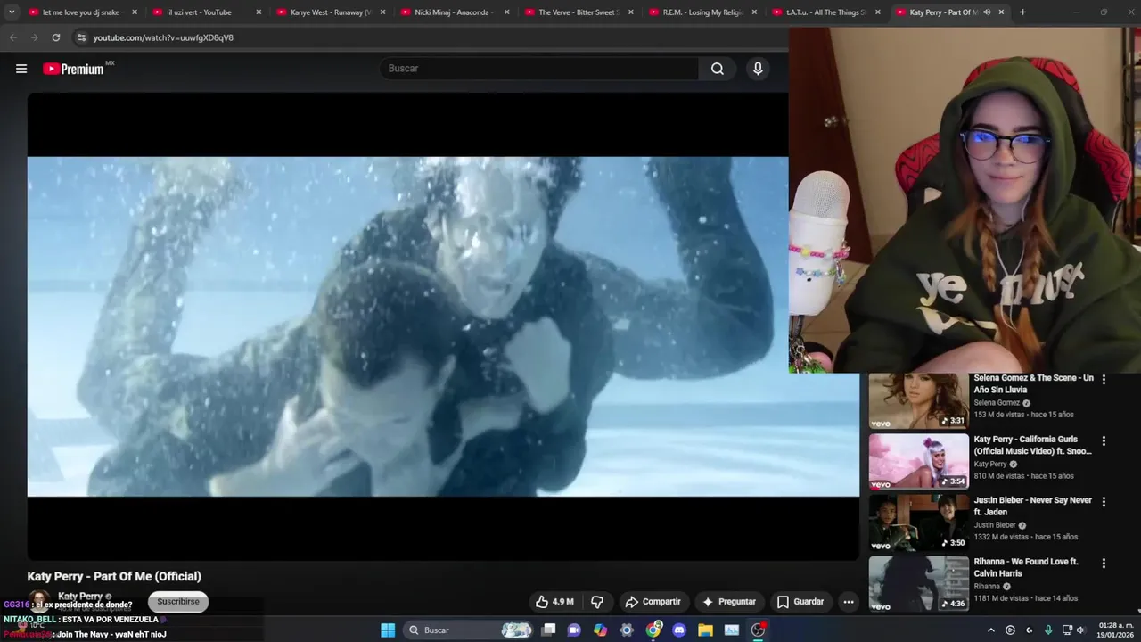
Task: Open more options next to Never Say Never video
Action: click(x=1104, y=501)
